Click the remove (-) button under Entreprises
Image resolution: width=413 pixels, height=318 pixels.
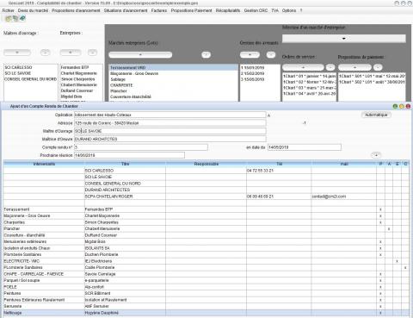coord(92,53)
